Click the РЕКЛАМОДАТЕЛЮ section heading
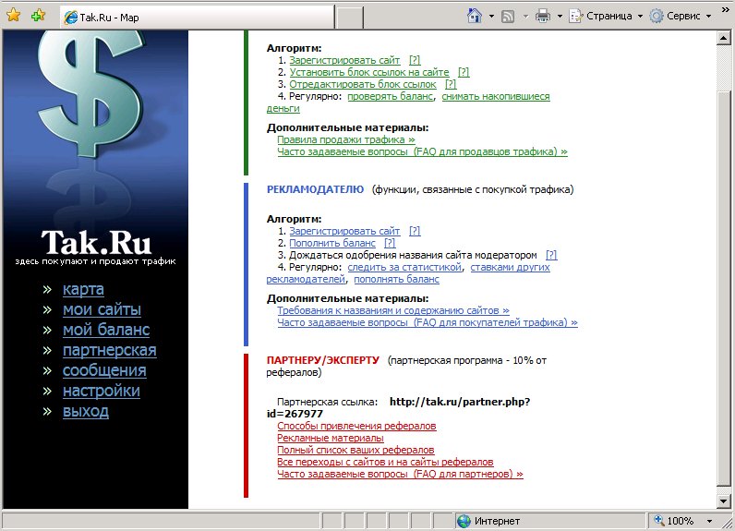Image resolution: width=735 pixels, height=531 pixels. [x=315, y=190]
